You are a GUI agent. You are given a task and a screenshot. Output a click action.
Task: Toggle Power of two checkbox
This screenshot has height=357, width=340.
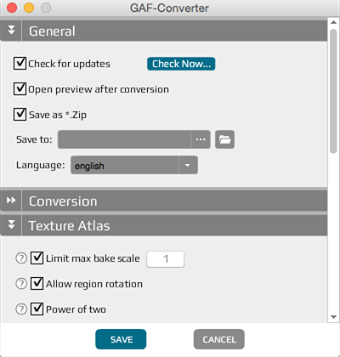[x=37, y=309]
